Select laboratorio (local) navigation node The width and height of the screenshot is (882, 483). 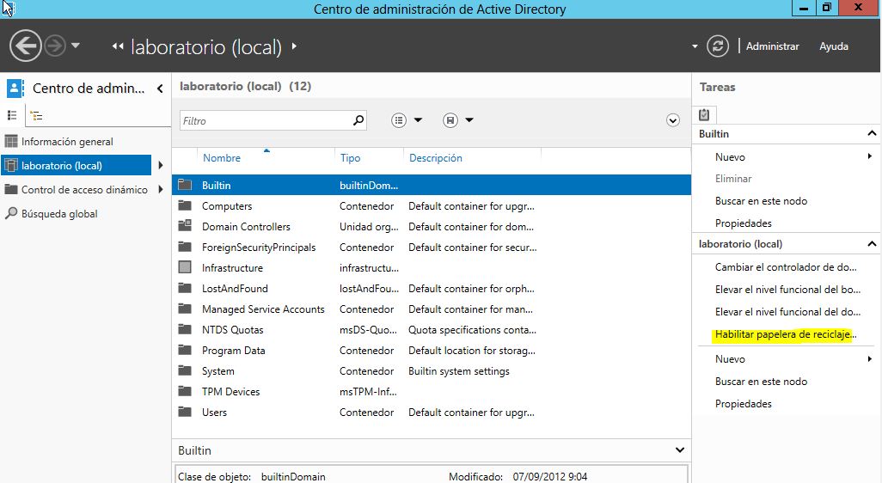[x=76, y=165]
